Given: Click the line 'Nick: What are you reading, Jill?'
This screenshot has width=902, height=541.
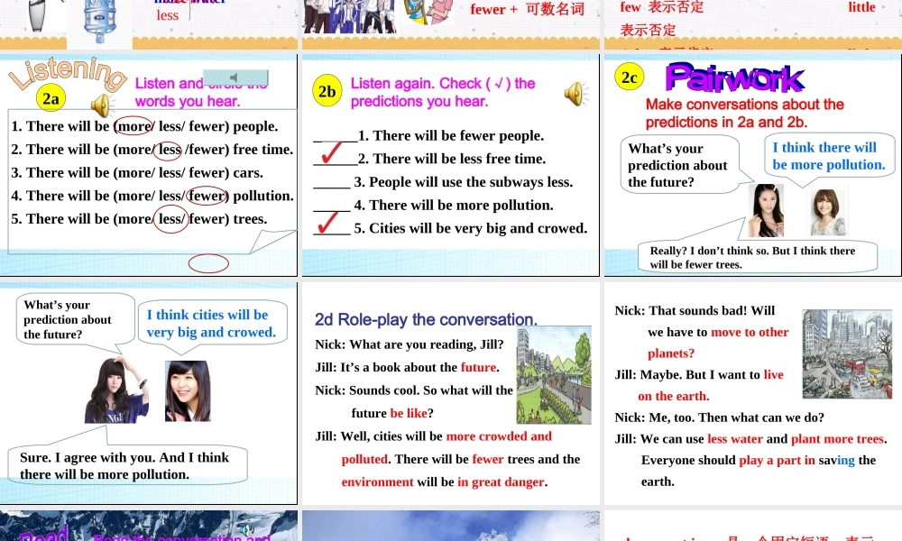Looking at the screenshot, I should [409, 344].
